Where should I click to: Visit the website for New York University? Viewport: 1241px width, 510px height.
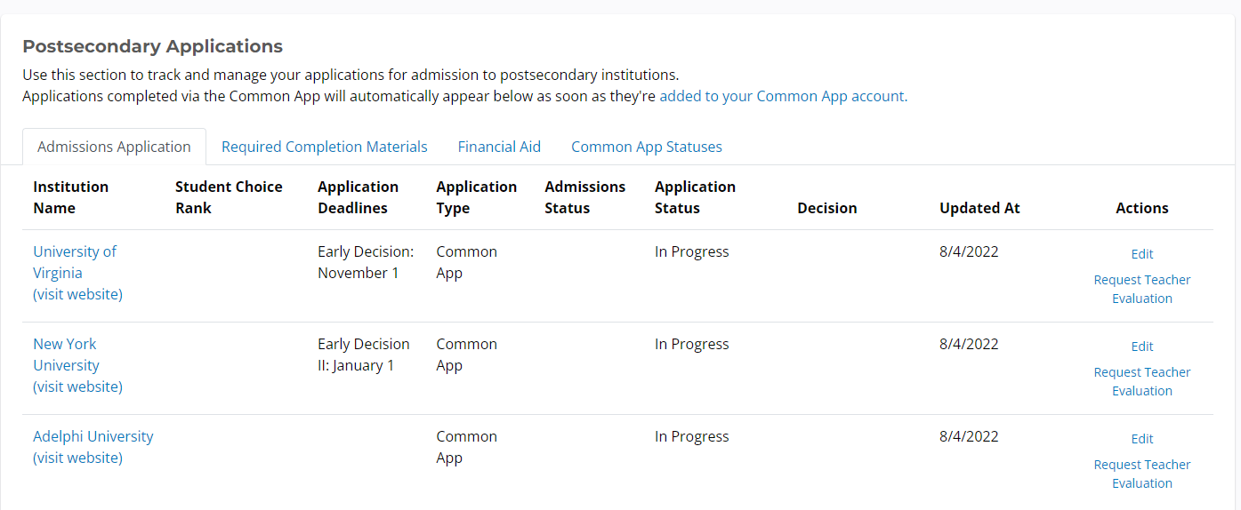point(77,386)
